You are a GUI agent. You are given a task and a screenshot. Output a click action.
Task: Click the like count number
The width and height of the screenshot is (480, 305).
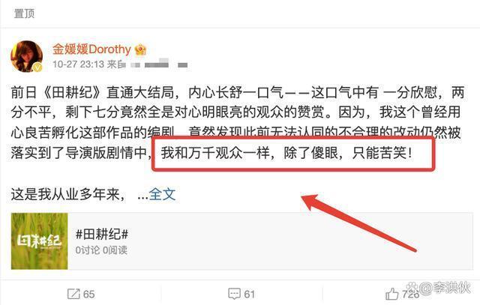coord(410,295)
